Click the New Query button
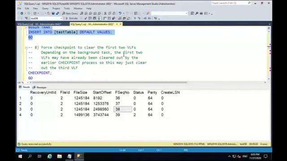The image size is (287, 161). click(70, 13)
